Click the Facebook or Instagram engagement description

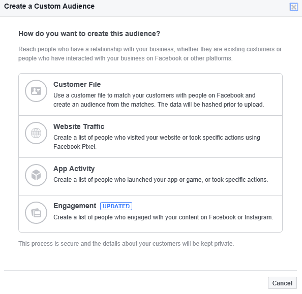click(x=163, y=217)
